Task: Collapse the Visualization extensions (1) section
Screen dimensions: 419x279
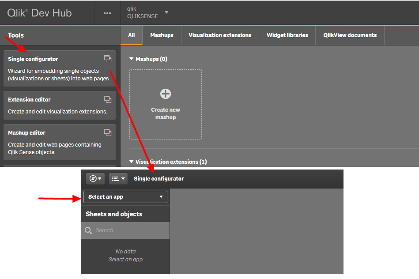Action: 131,162
